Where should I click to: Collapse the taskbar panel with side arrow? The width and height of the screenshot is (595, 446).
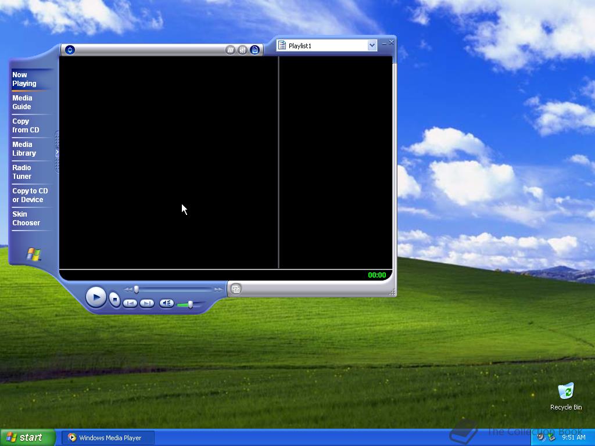click(57, 152)
